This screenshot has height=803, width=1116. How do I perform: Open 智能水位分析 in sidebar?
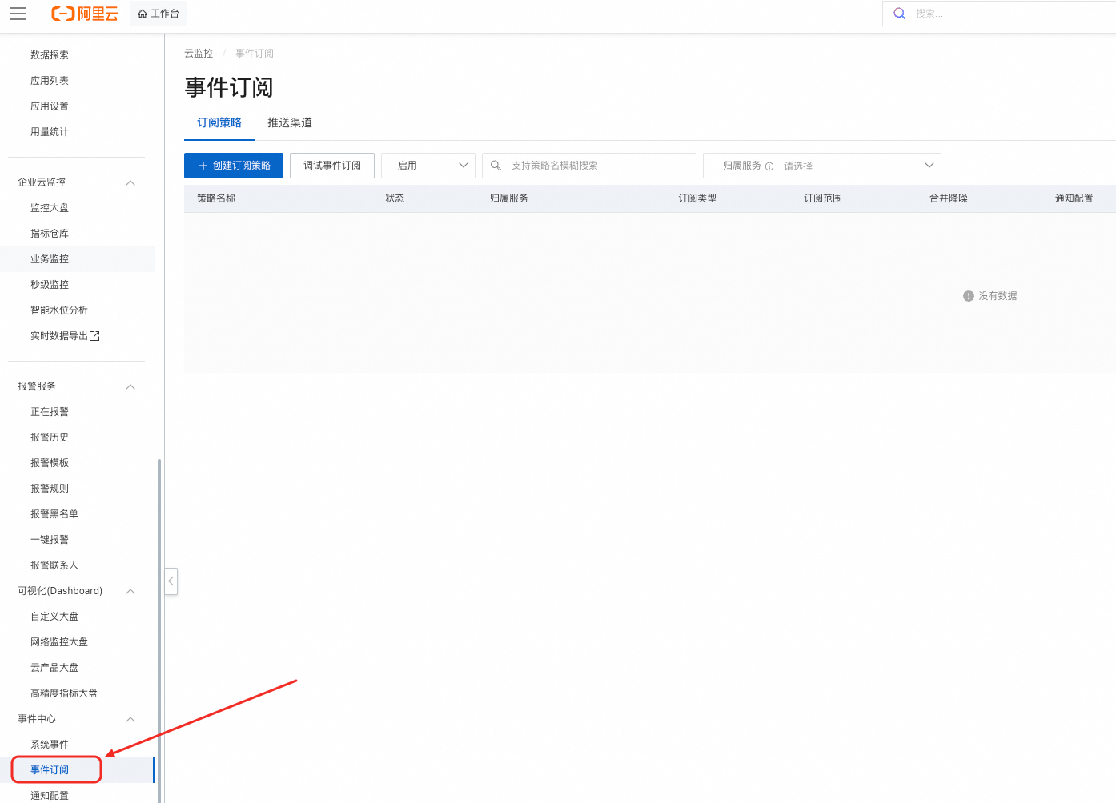pyautogui.click(x=59, y=310)
